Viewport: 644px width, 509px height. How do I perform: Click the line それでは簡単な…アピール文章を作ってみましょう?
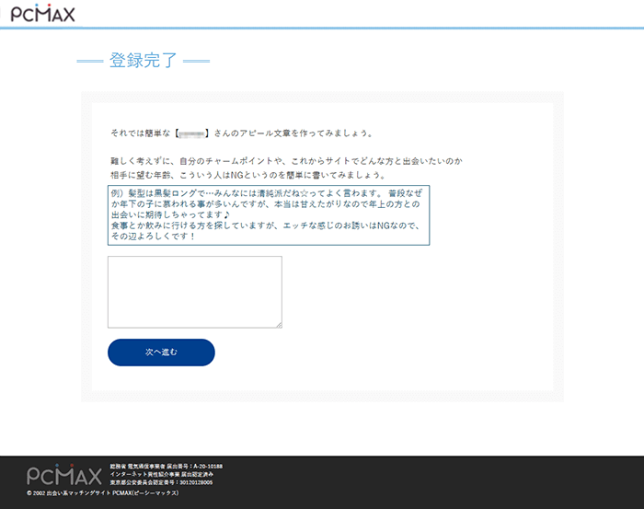pos(241,133)
